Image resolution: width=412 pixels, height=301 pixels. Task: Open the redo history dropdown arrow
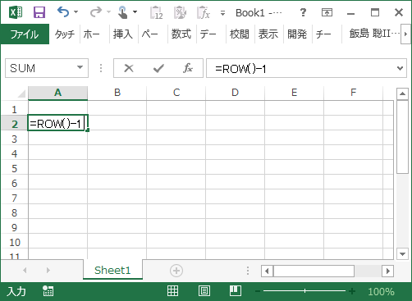pos(108,12)
